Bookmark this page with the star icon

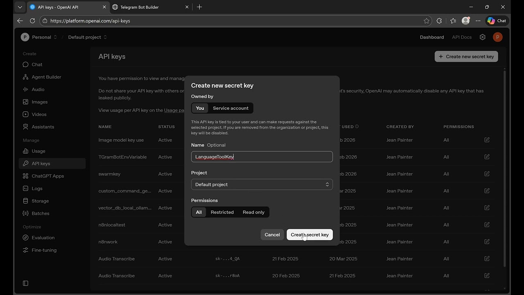427,20
